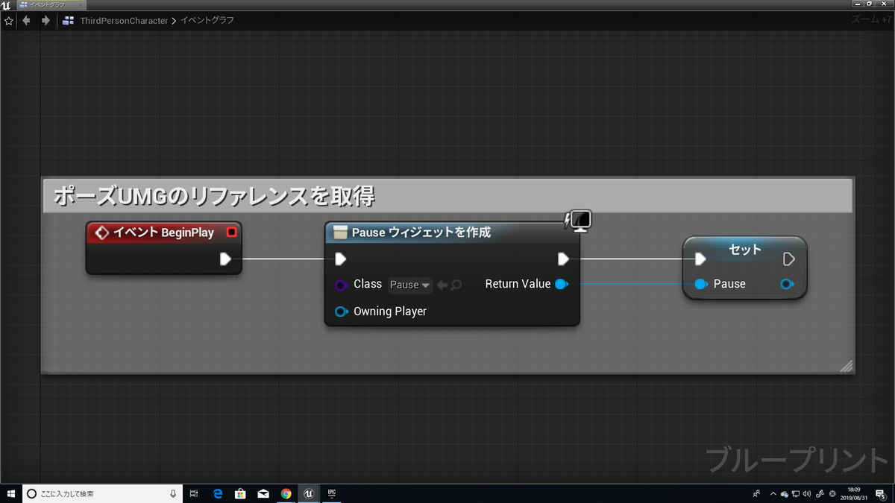Viewport: 895px width, 503px height.
Task: Open the Windows search input field
Action: pyautogui.click(x=97, y=493)
